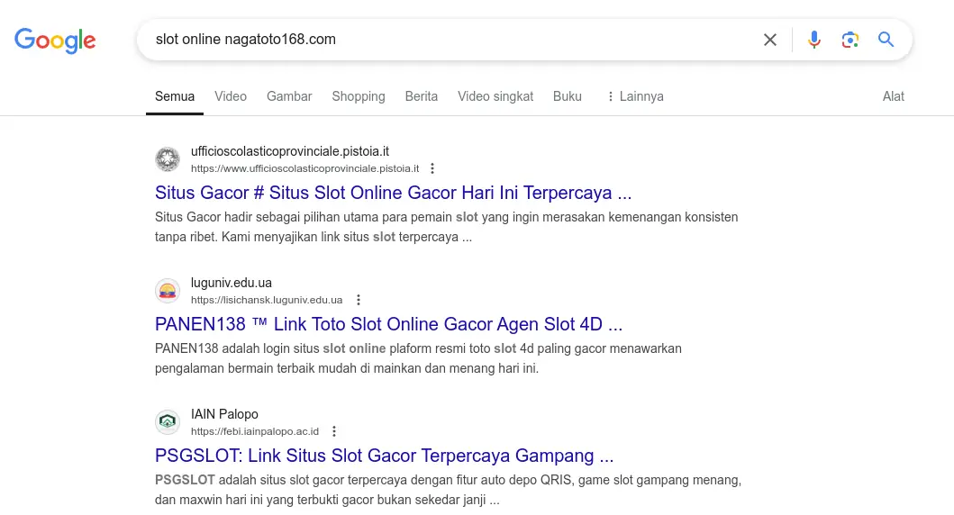Click the https://www.ufficioscolasticoprovinciale.pistoia.it URL
The height and width of the screenshot is (515, 954).
(304, 168)
